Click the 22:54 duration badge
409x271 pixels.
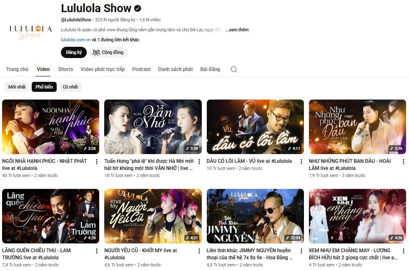coord(294,238)
